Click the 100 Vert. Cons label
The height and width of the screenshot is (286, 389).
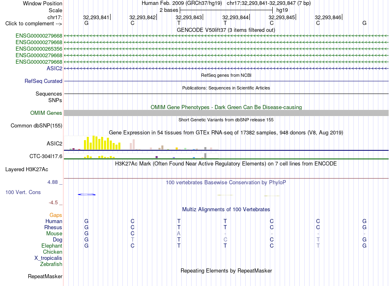23,192
